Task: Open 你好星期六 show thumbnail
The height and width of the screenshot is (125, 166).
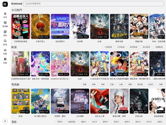Action: point(60,26)
